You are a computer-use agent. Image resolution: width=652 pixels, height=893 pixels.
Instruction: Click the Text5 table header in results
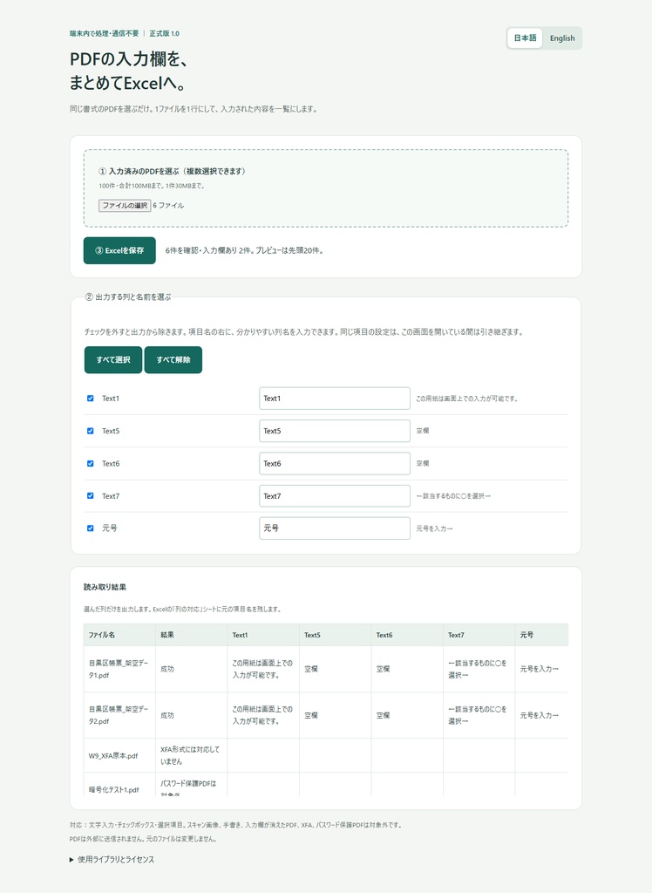[x=335, y=635]
